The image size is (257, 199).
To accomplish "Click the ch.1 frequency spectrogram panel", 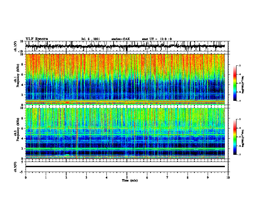I will [125, 79].
